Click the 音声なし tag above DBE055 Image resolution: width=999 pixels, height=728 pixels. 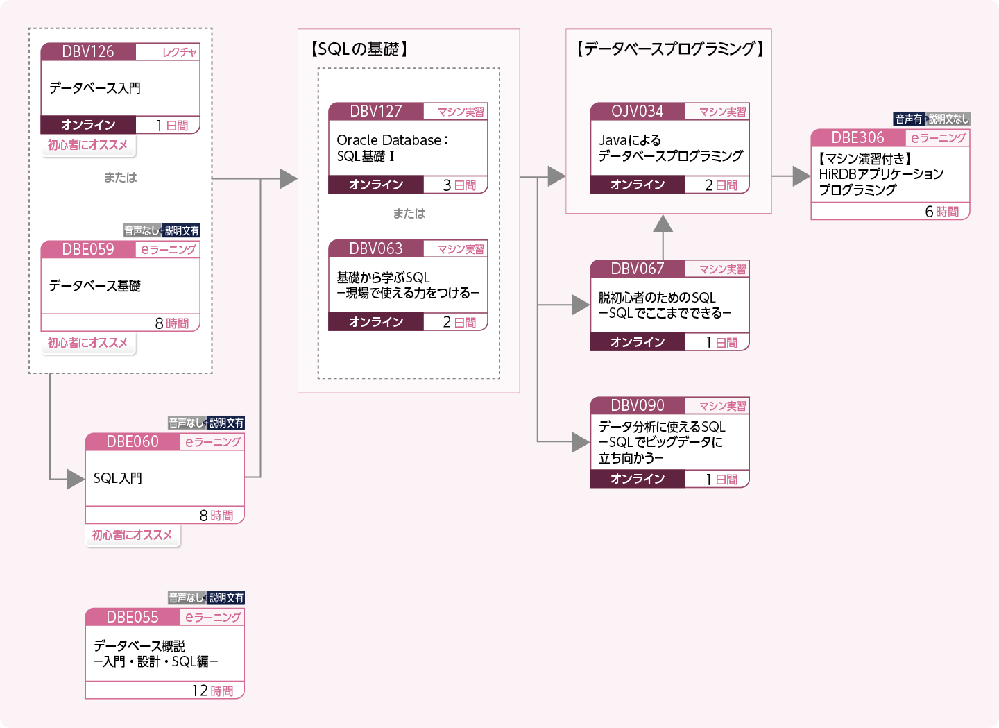click(x=187, y=598)
